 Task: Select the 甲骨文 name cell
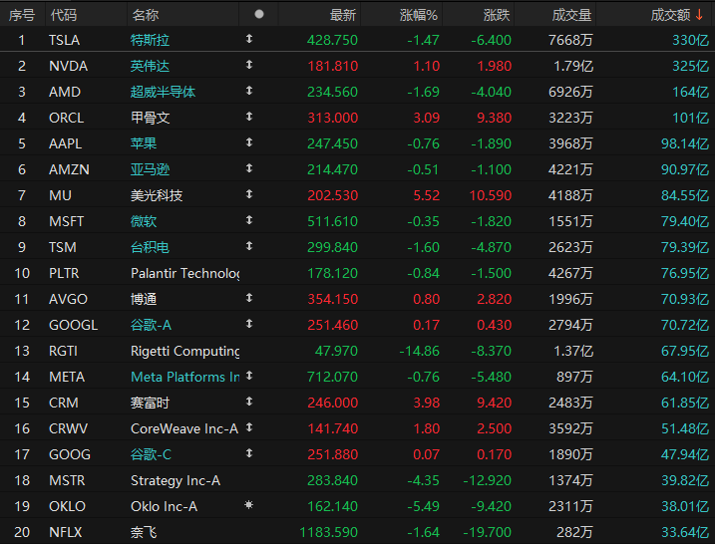coord(150,118)
